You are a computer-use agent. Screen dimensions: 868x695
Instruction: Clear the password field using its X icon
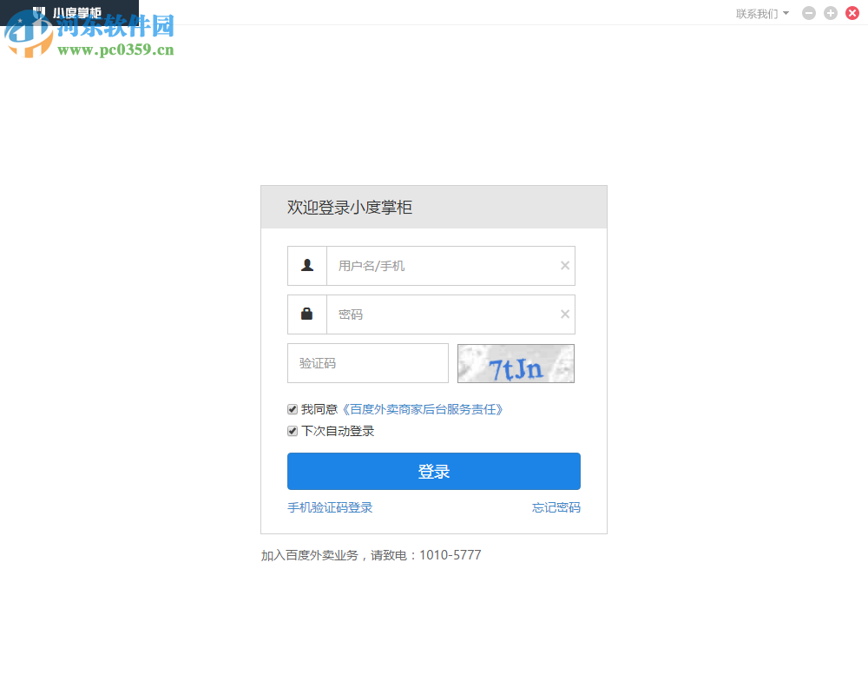pos(564,314)
